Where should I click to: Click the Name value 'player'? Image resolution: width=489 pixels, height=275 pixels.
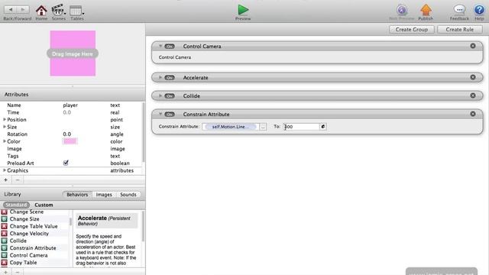70,105
